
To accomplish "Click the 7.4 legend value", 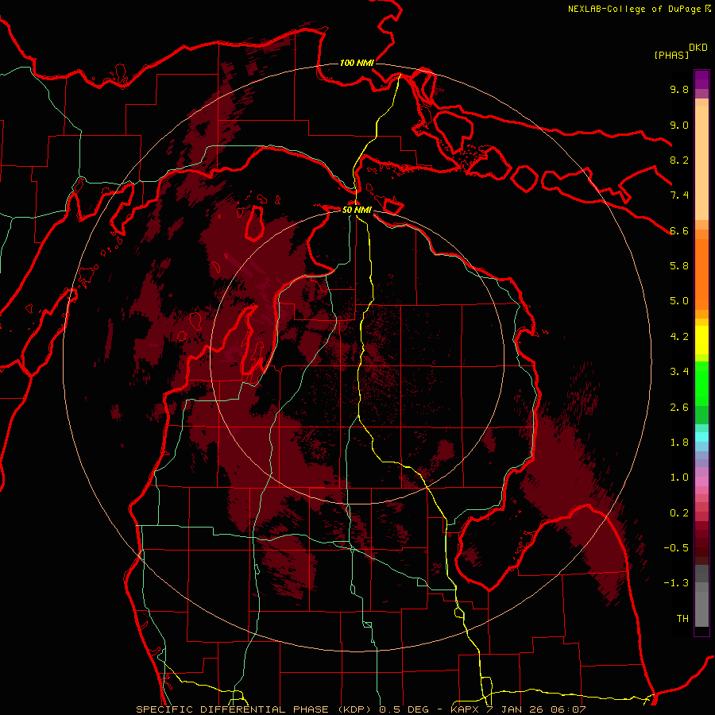I will click(x=679, y=195).
